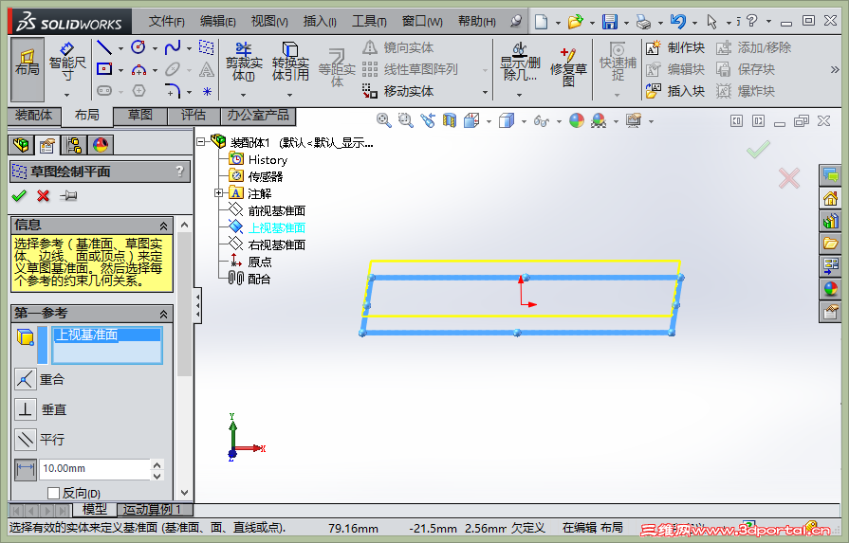Switch to the Sketch (草图) ribbon tab
The width and height of the screenshot is (849, 543).
tap(140, 116)
